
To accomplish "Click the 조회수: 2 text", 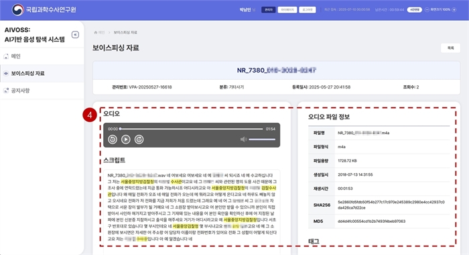I will pos(411,87).
